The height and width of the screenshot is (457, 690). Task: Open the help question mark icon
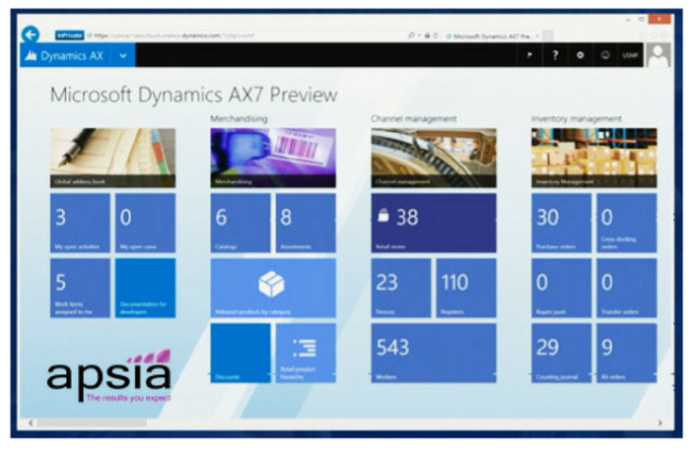point(555,55)
